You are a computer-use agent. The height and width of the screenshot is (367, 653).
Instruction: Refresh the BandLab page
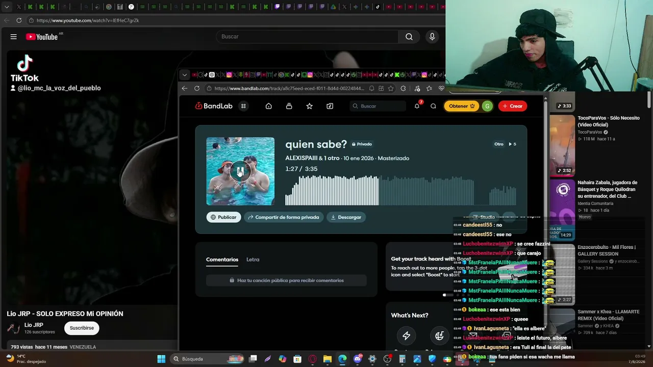pos(197,88)
